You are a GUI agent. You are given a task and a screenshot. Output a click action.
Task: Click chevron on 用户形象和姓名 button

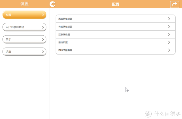pos(43,27)
